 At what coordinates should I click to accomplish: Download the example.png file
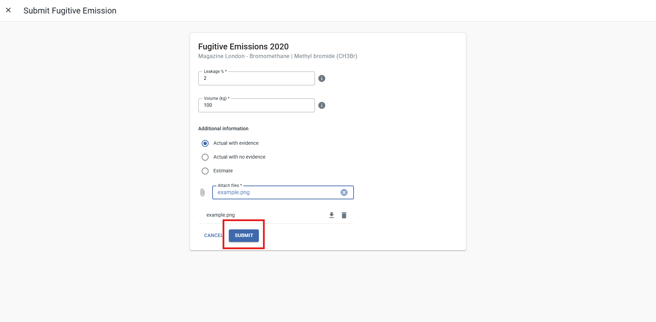click(331, 215)
